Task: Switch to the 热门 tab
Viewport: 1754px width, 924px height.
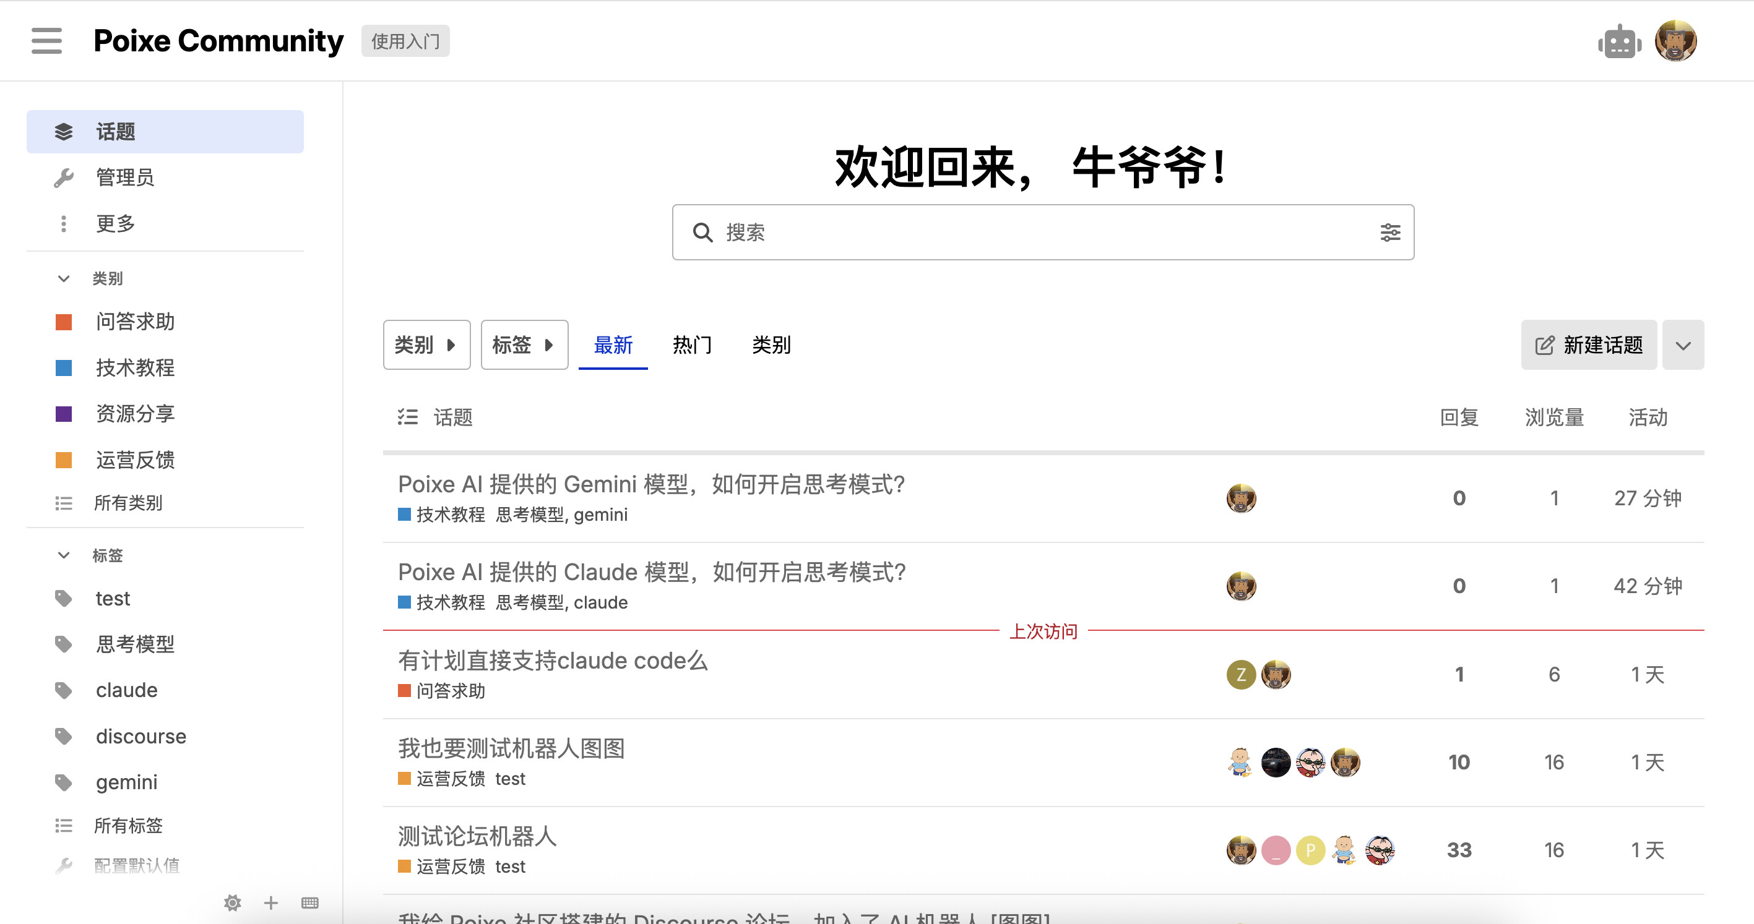Action: coord(692,345)
